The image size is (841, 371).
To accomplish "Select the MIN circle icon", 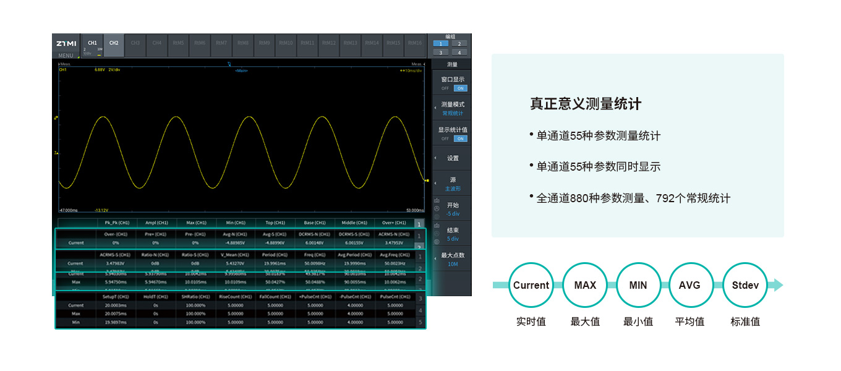I will pyautogui.click(x=638, y=285).
